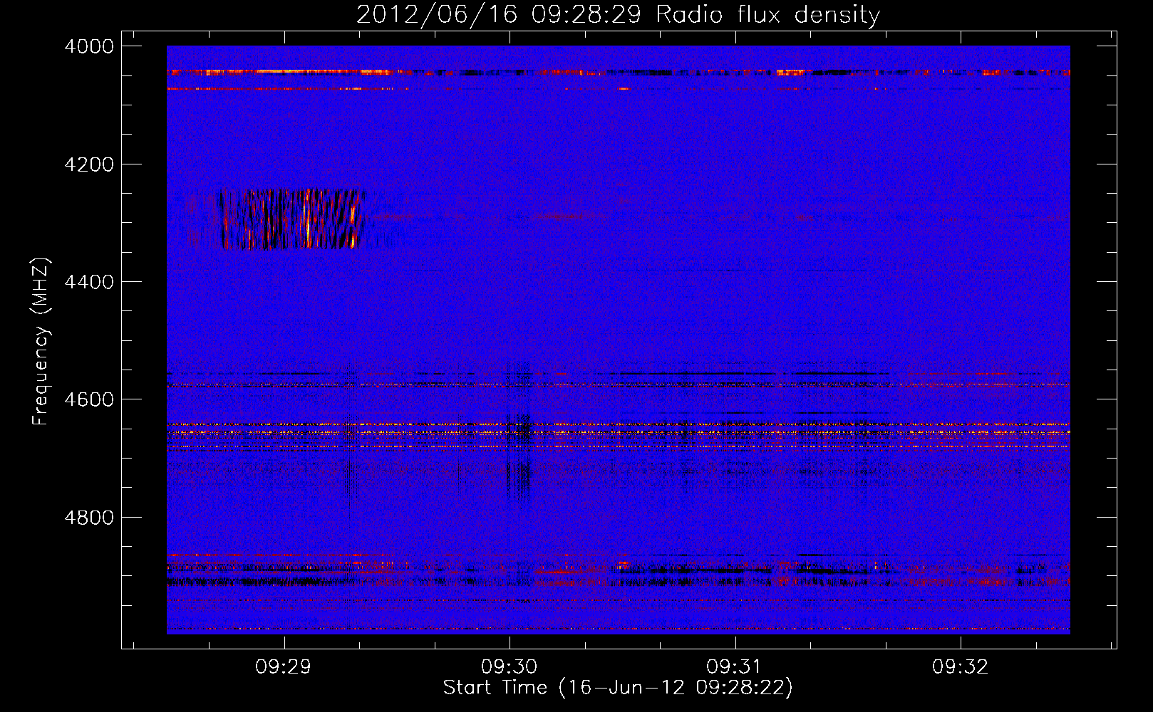Image resolution: width=1153 pixels, height=712 pixels.
Task: Click the 4600 frequency axis label
Action: coord(89,399)
